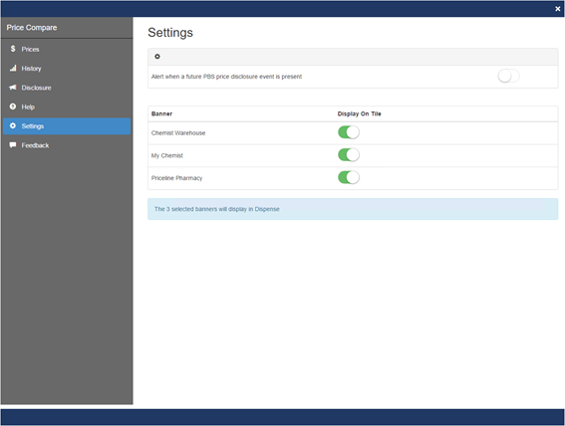Click the Help question mark icon
Image resolution: width=565 pixels, height=426 pixels.
[13, 106]
